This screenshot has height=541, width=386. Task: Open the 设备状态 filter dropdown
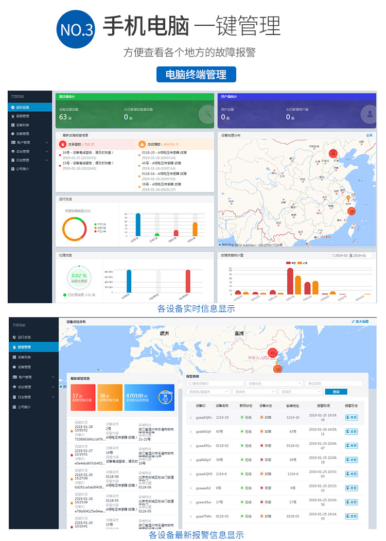(274, 383)
